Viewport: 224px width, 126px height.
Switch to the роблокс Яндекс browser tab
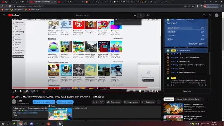98,2
